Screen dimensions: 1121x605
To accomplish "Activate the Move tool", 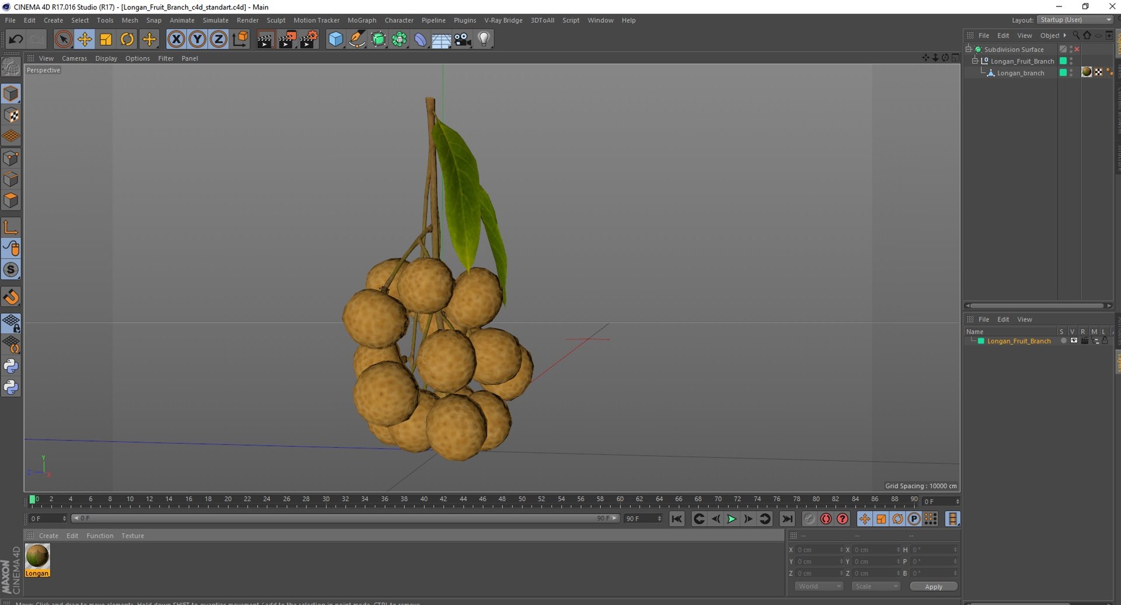I will click(x=85, y=40).
